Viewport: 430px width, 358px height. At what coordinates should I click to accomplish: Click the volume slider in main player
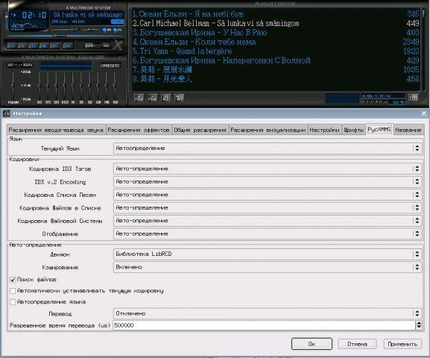pos(63,29)
